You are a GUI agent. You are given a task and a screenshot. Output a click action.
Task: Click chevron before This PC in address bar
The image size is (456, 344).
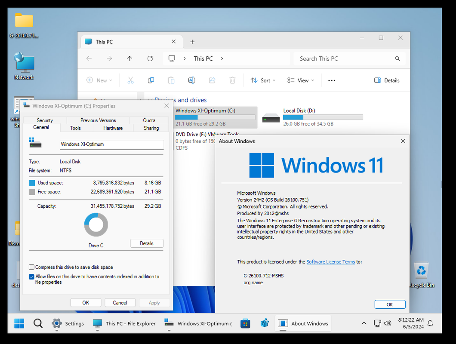(185, 58)
